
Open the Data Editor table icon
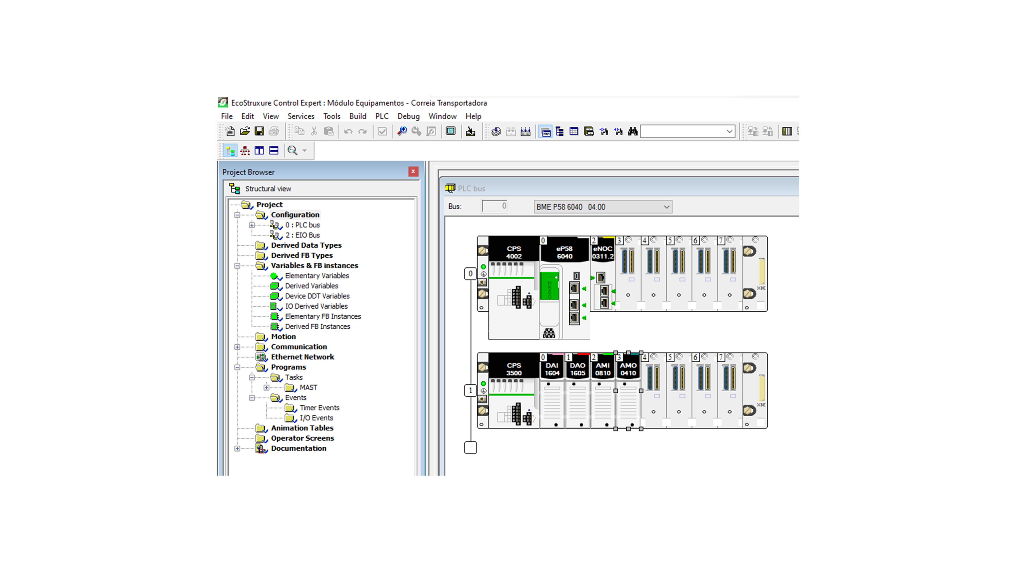[574, 131]
